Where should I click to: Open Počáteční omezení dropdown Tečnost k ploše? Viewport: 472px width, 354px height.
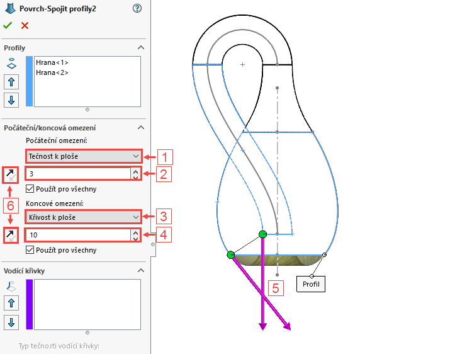click(84, 156)
